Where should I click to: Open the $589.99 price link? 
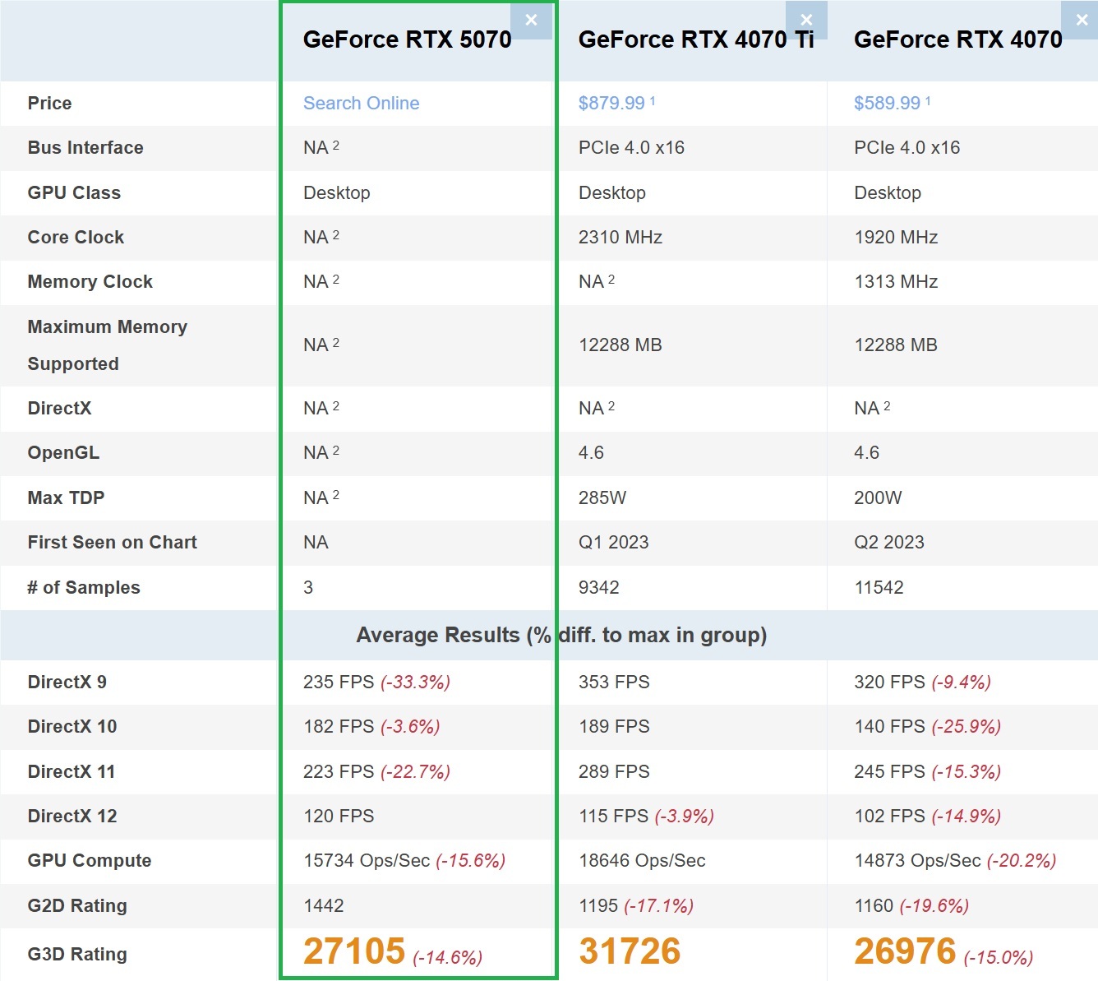pyautogui.click(x=887, y=104)
